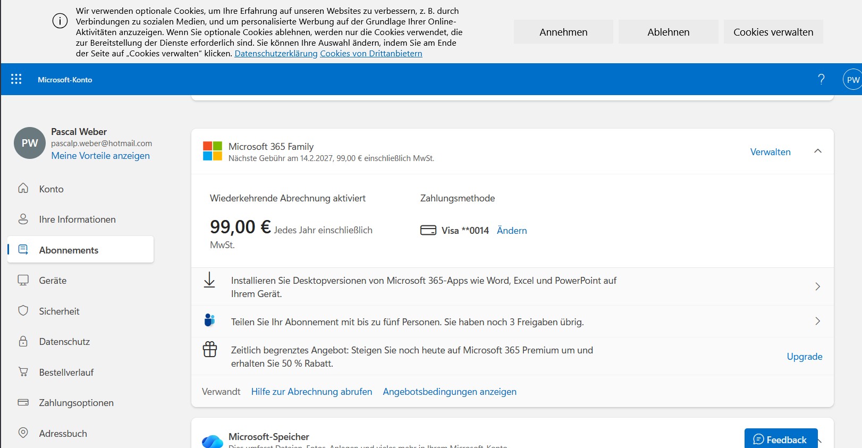
Task: Click the info icon in the cookie banner
Action: (60, 21)
